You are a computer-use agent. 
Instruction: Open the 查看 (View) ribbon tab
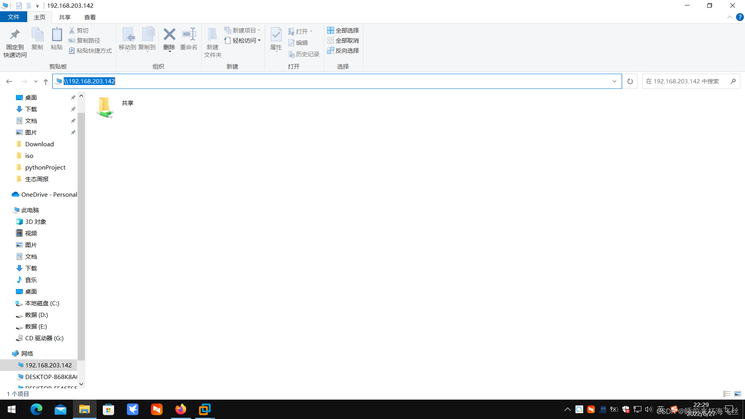tap(90, 17)
